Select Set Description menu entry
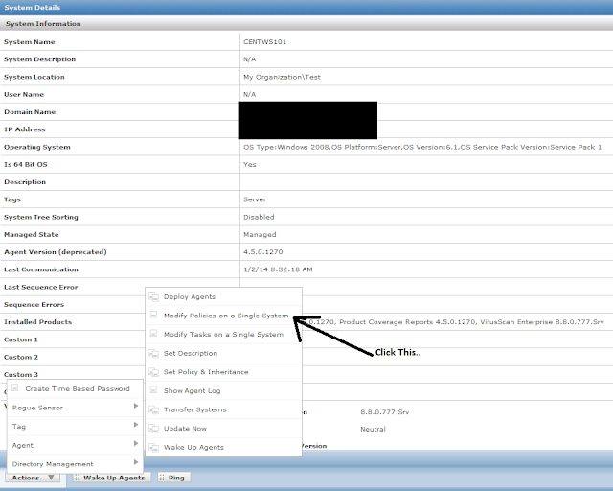The height and width of the screenshot is (491, 613). (223, 353)
